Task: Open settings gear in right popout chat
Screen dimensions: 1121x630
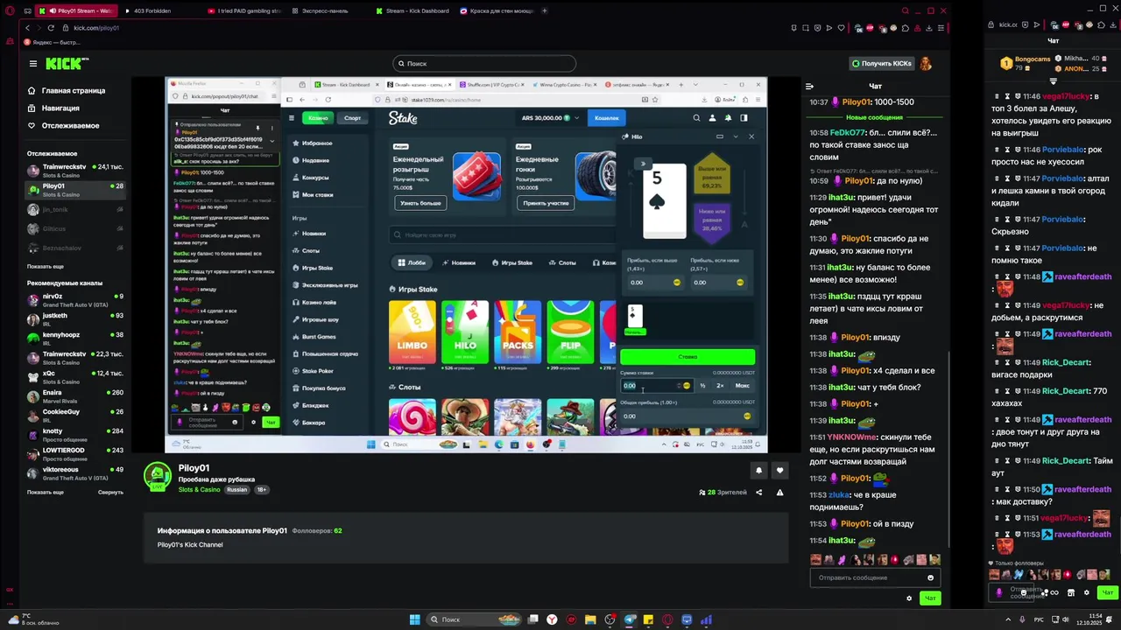Action: [x=1087, y=592]
